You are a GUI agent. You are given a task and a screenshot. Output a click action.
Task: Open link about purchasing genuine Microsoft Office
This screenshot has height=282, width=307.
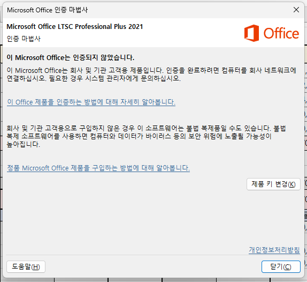(x=98, y=168)
